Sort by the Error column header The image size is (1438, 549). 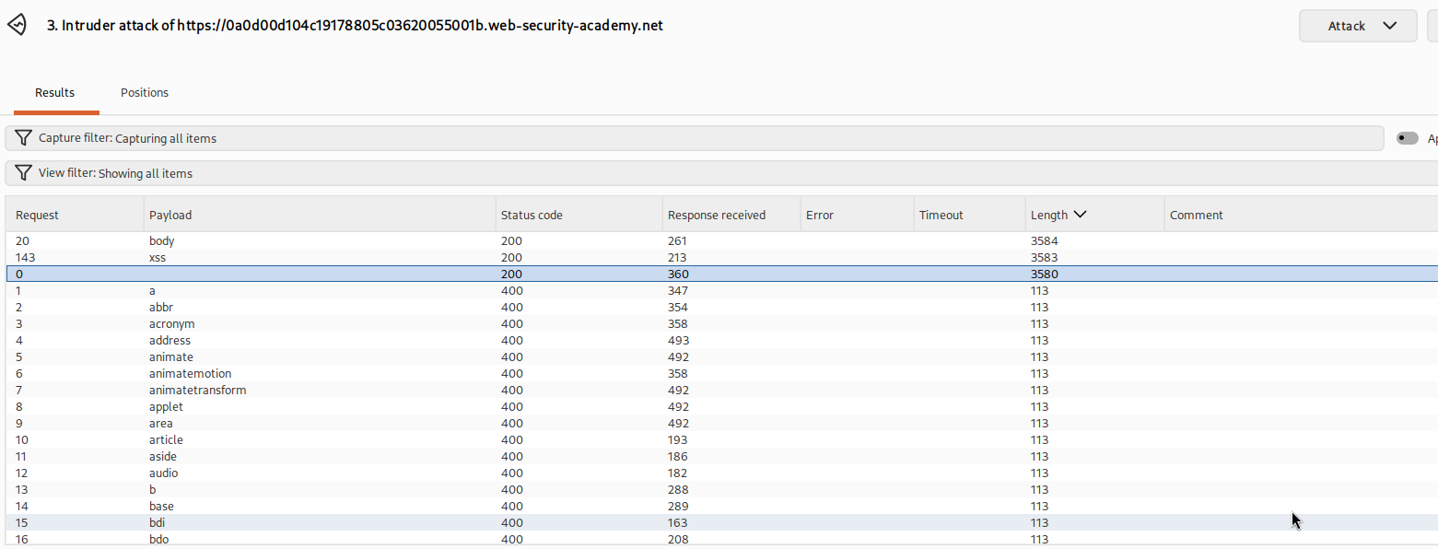857,215
